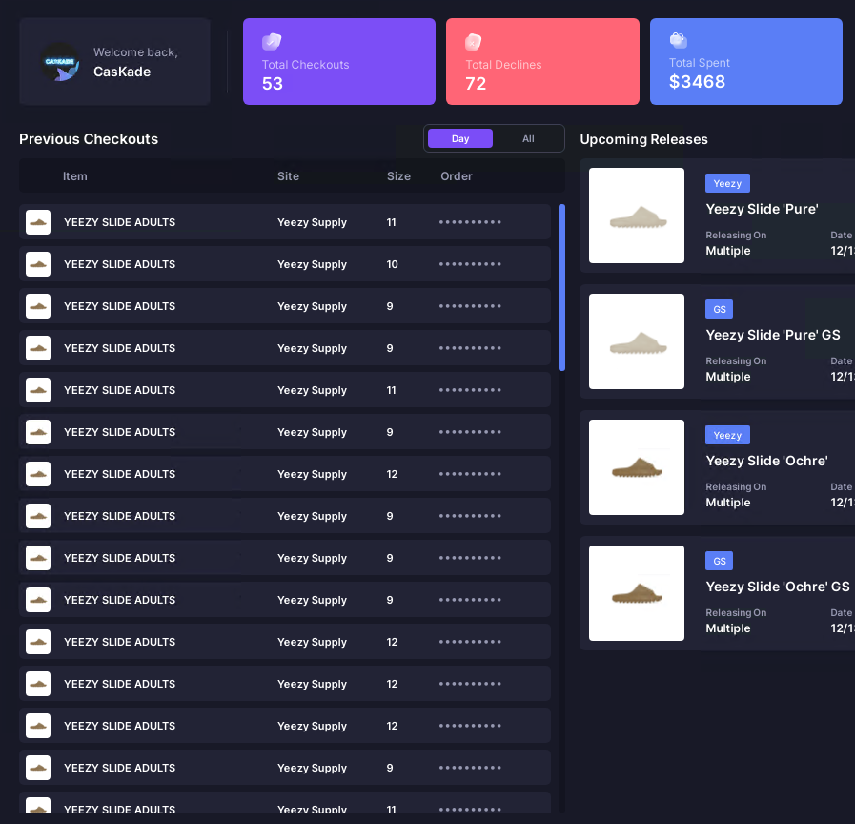This screenshot has width=855, height=824.
Task: Click the Order column header
Action: pyautogui.click(x=457, y=176)
